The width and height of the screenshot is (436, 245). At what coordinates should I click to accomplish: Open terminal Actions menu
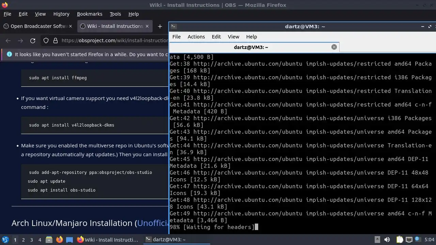point(196,37)
